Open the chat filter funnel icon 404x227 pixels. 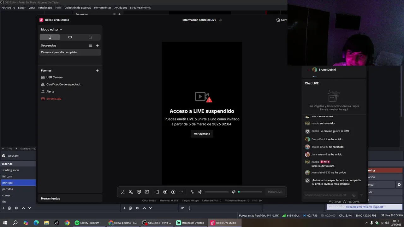click(361, 195)
